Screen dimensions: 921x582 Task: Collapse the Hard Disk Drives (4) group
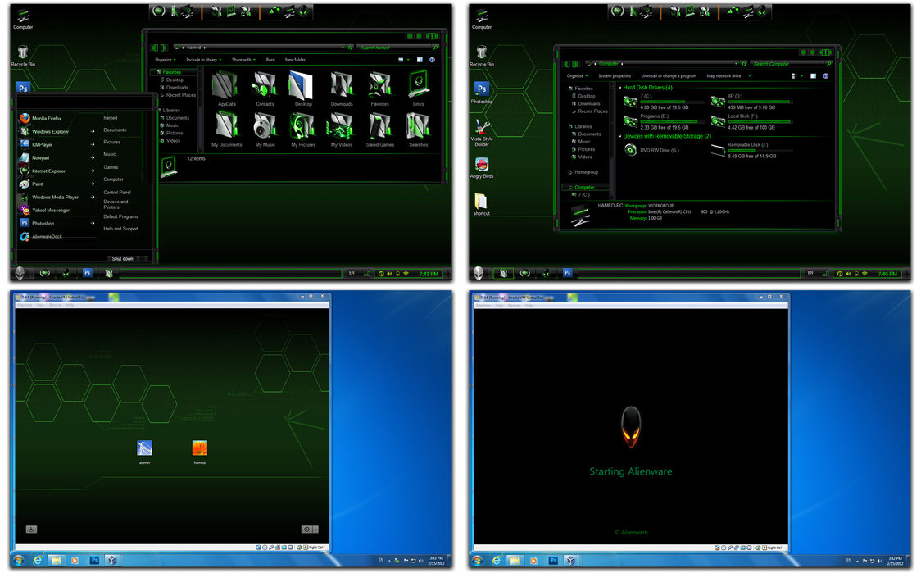pos(620,88)
